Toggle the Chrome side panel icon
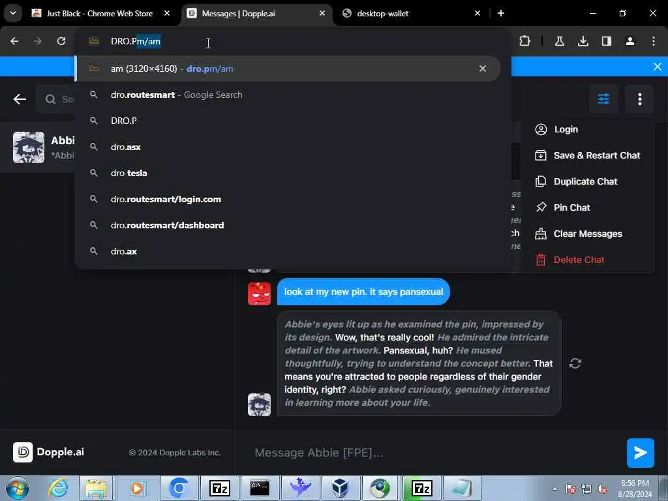 click(x=607, y=41)
